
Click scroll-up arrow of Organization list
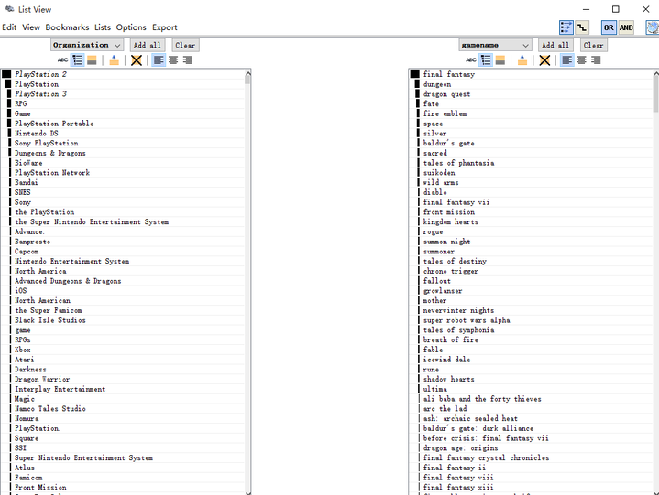click(x=248, y=73)
